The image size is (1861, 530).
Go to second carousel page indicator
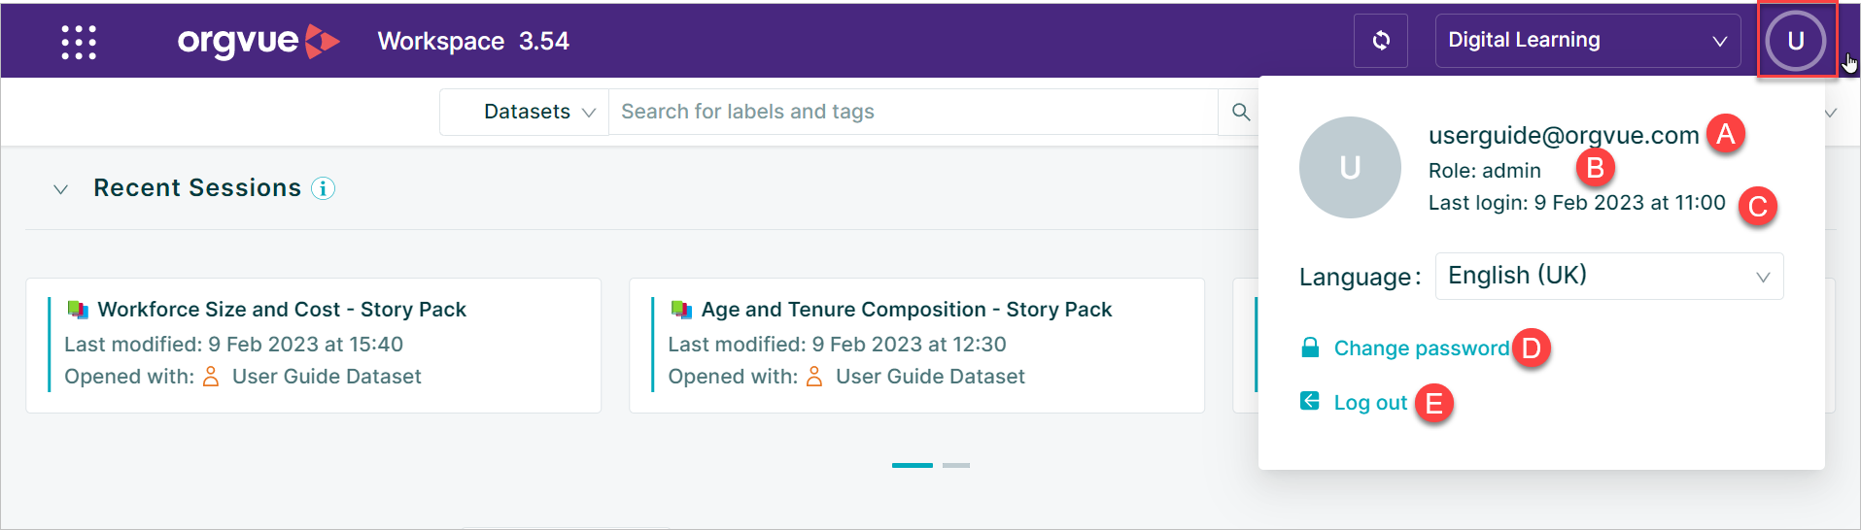click(x=956, y=465)
